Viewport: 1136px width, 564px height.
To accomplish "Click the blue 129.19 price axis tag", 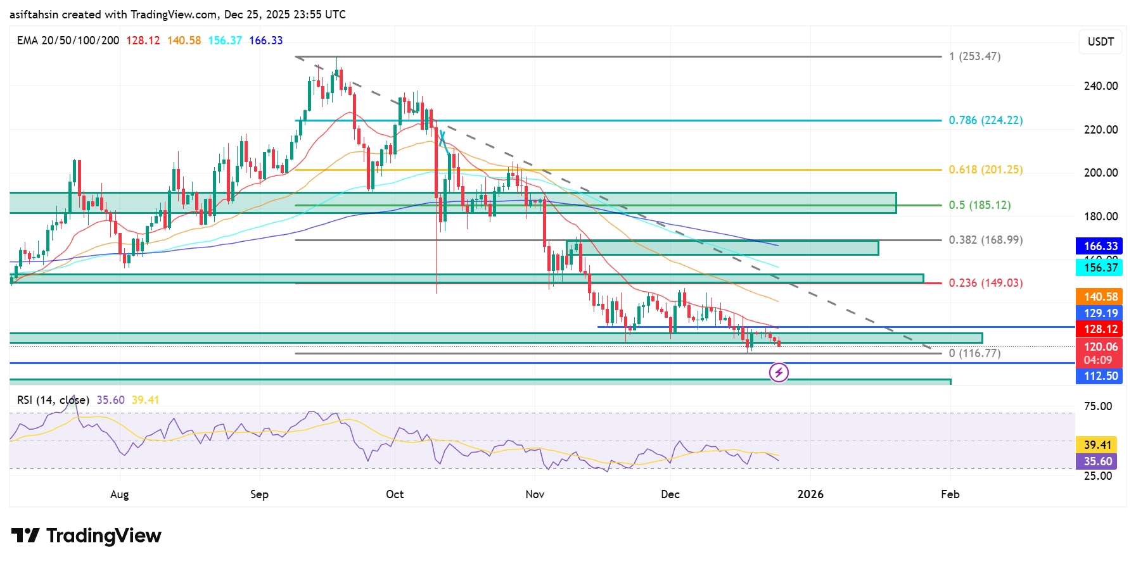I will 1101,313.
